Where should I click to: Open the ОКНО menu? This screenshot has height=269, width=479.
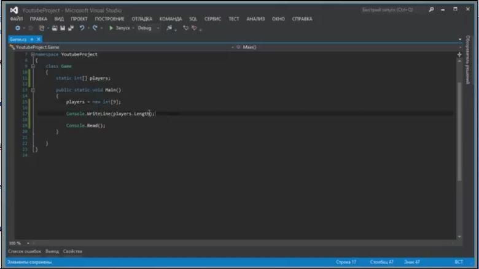tap(278, 19)
